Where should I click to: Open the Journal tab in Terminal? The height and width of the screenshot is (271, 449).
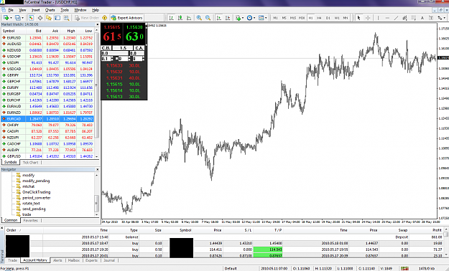109,260
